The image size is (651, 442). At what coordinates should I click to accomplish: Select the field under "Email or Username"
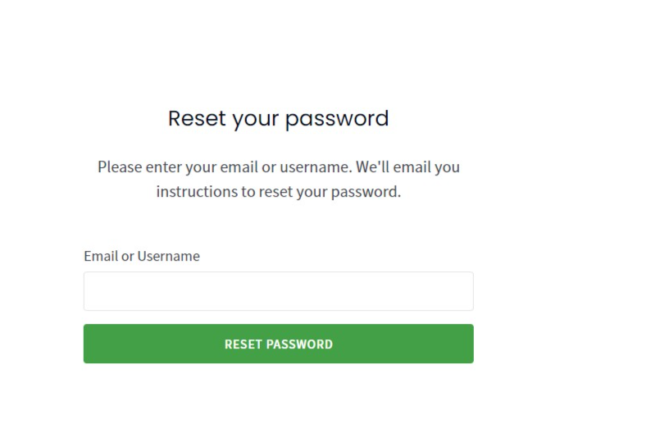pyautogui.click(x=278, y=291)
